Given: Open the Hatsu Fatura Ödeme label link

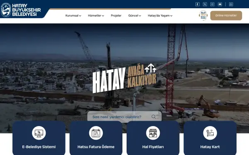Looking at the screenshot, I should 96,147.
